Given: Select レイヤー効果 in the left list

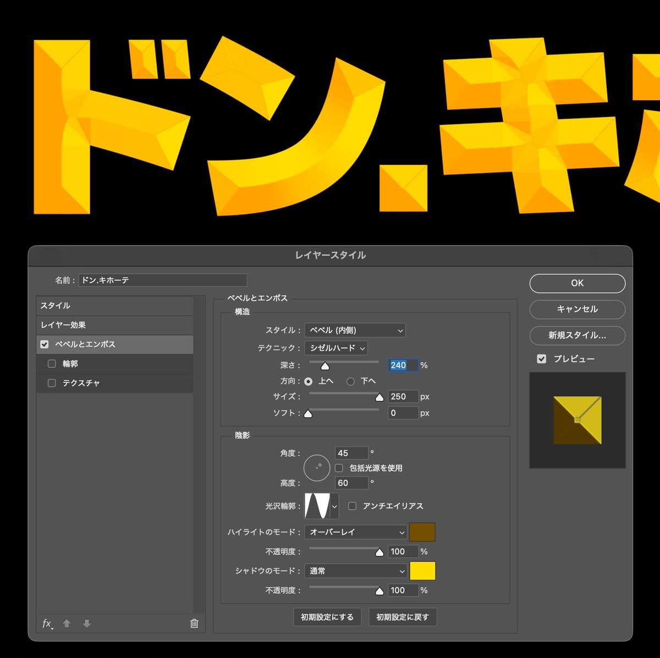Looking at the screenshot, I should coord(114,325).
